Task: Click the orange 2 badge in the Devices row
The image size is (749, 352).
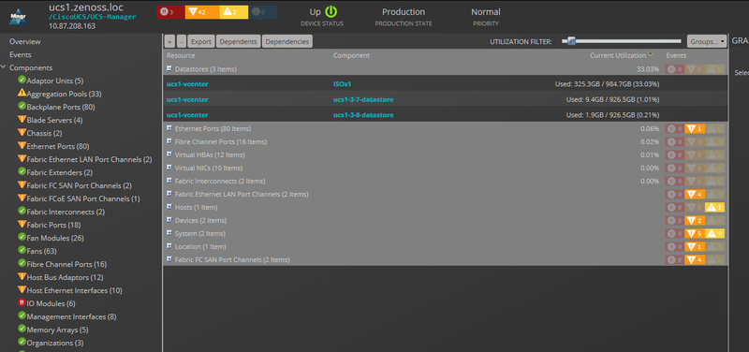Action: click(695, 221)
